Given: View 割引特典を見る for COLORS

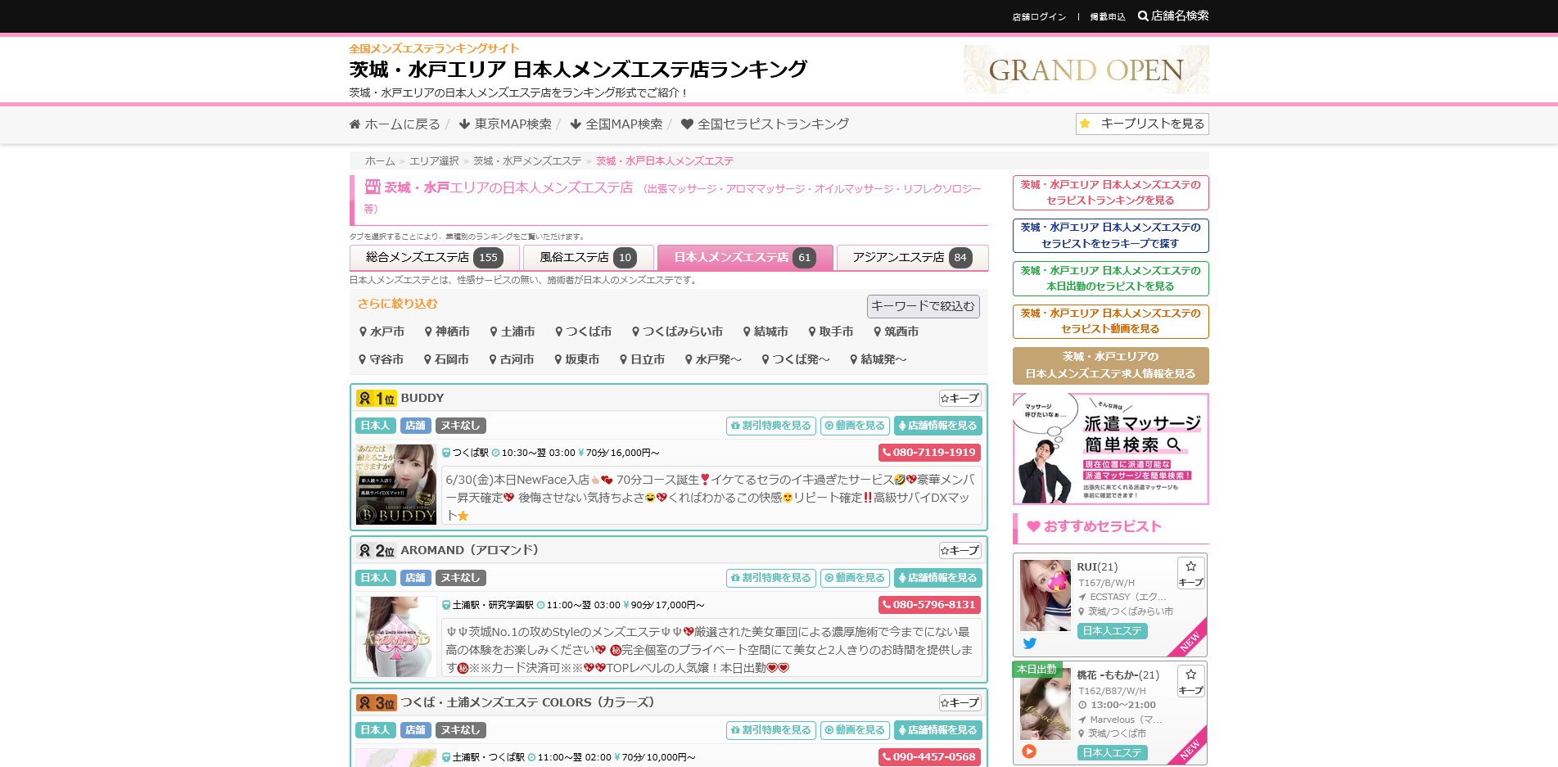Looking at the screenshot, I should pyautogui.click(x=771, y=730).
